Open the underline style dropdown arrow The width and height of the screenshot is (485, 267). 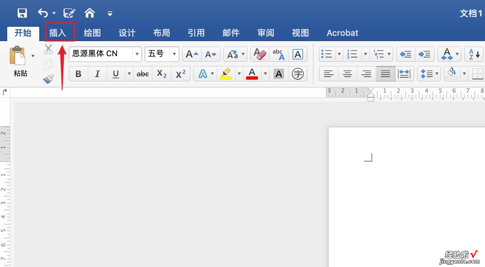129,74
